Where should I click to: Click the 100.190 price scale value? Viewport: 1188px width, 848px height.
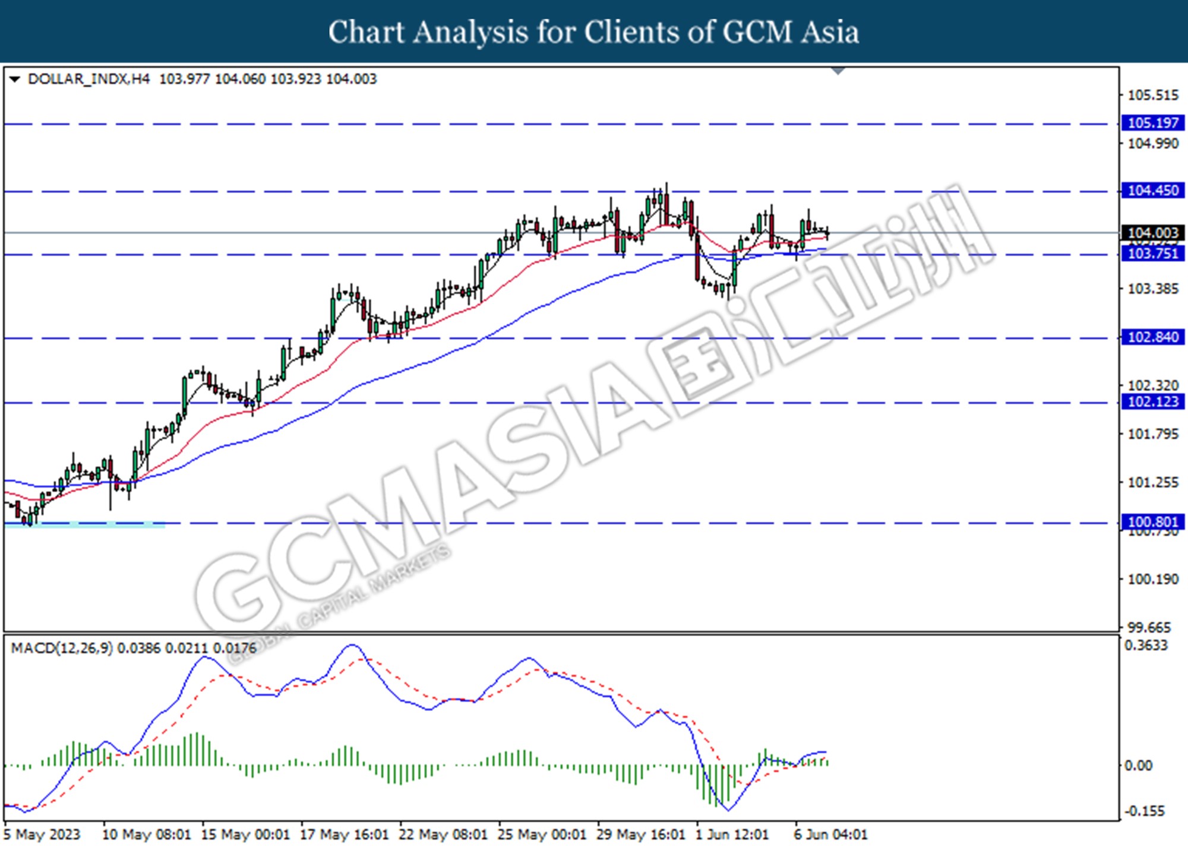tap(1153, 580)
